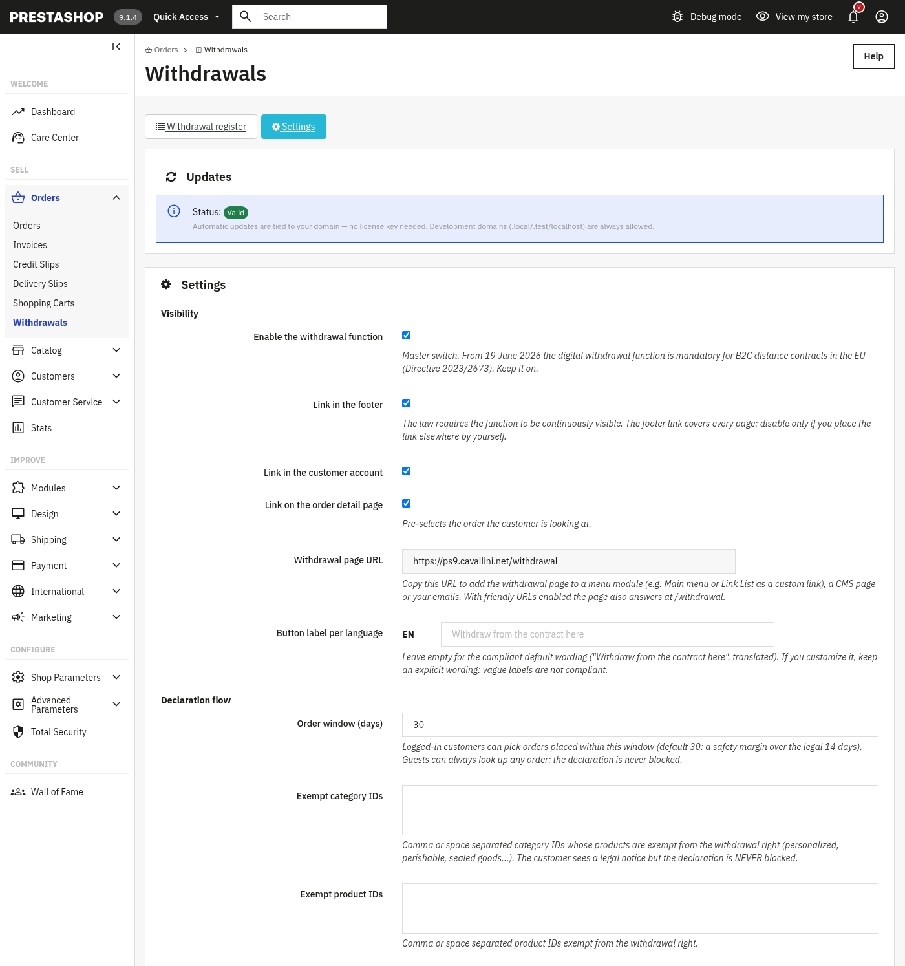The height and width of the screenshot is (966, 905).
Task: Click the Help button
Action: (874, 56)
